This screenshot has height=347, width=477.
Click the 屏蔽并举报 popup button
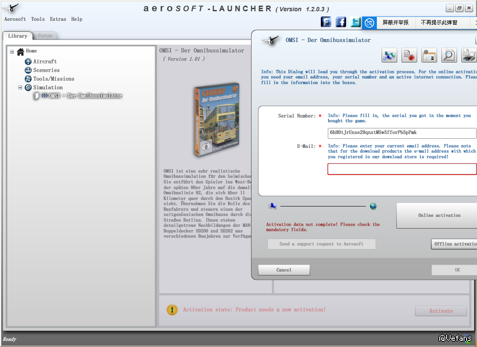pyautogui.click(x=396, y=23)
